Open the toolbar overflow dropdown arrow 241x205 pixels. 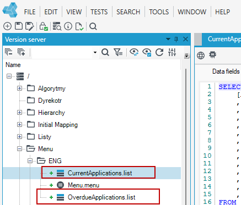pyautogui.click(x=186, y=56)
